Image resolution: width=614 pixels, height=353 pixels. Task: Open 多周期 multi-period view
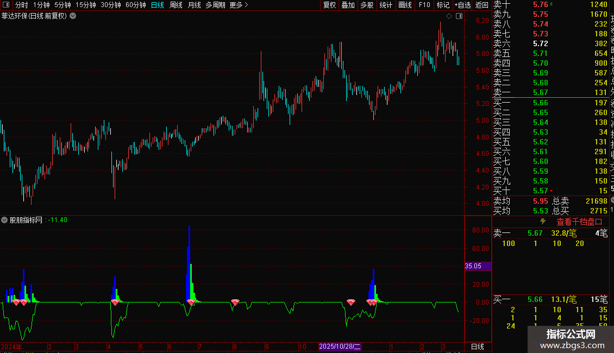(215, 5)
